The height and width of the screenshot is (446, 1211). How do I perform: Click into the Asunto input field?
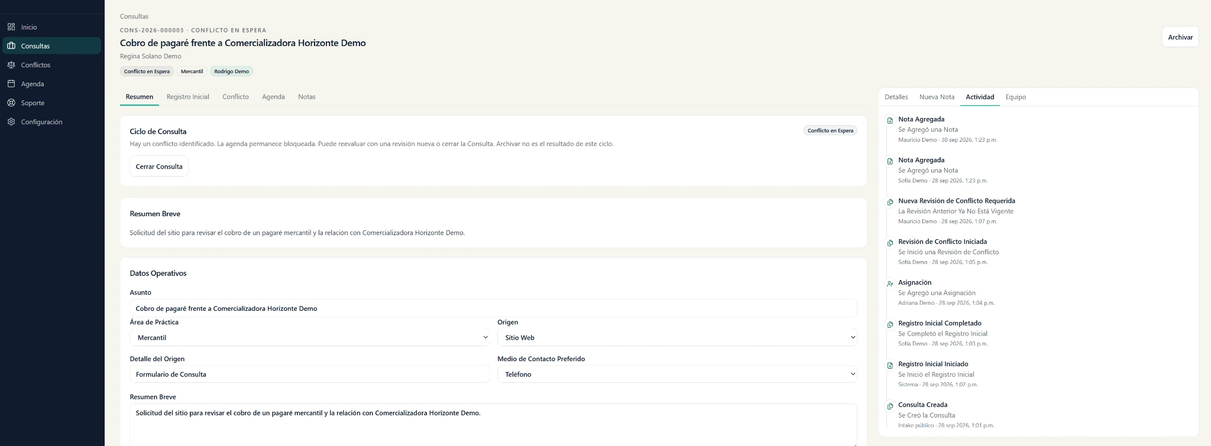493,308
